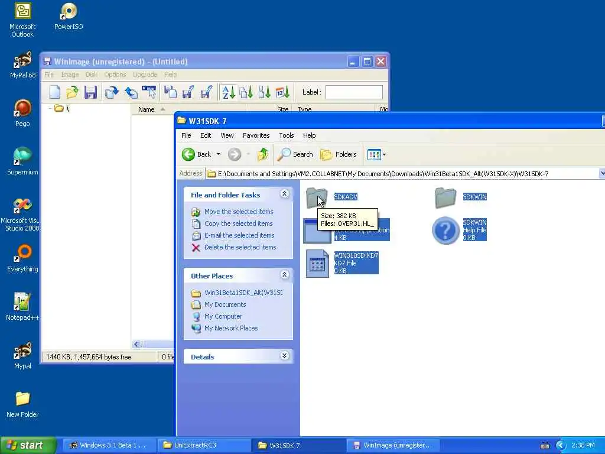Viewport: 605px width, 454px height.
Task: Switch to UniExtractRC3 taskbar button
Action: (x=203, y=445)
